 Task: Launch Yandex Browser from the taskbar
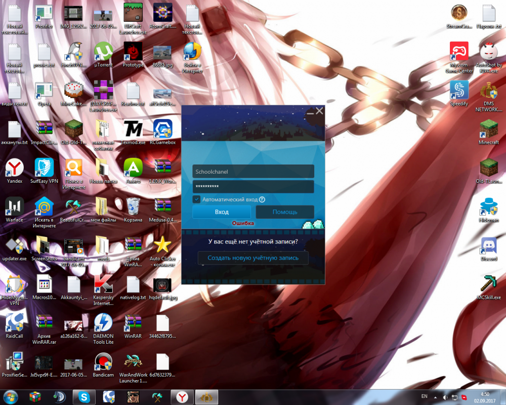pos(182,397)
